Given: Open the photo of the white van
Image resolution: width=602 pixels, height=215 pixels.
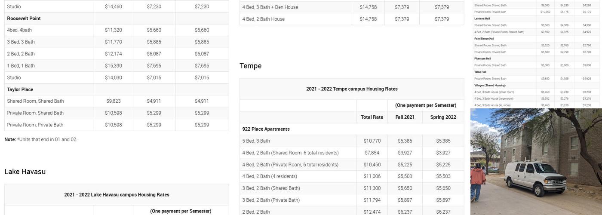Looking at the screenshot, I should 536,162.
